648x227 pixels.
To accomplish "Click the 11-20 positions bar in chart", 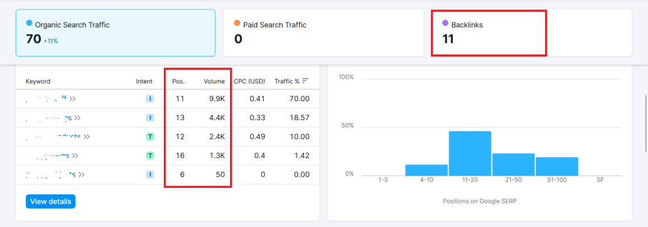I will [x=470, y=154].
